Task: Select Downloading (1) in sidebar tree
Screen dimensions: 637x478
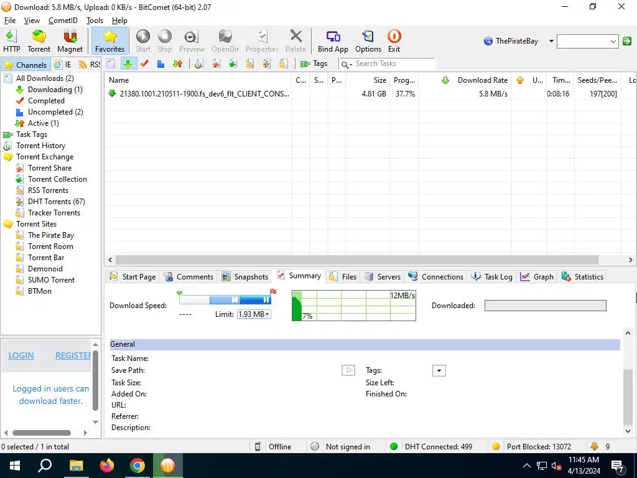Action: 55,90
